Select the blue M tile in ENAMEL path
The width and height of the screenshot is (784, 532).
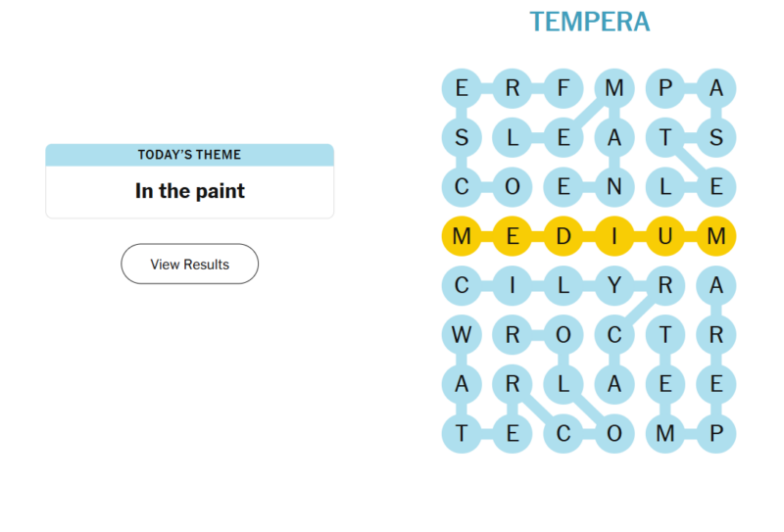614,89
